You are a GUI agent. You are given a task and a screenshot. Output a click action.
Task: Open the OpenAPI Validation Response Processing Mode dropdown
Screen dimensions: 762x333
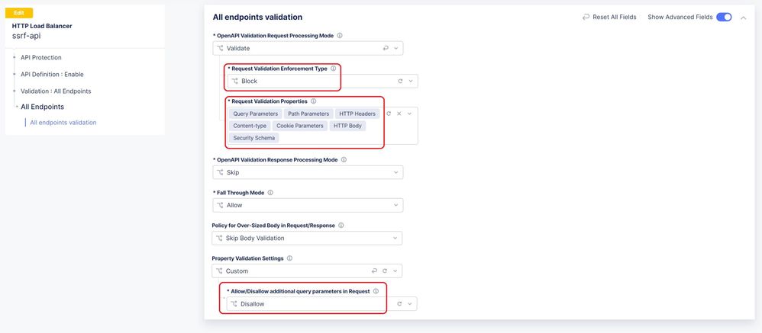[308, 172]
